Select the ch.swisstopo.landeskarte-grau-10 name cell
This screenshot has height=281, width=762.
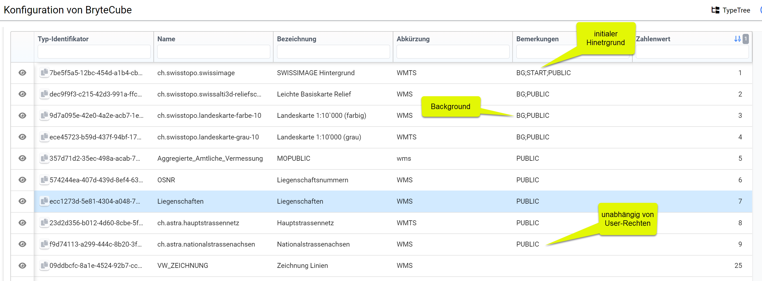click(208, 137)
